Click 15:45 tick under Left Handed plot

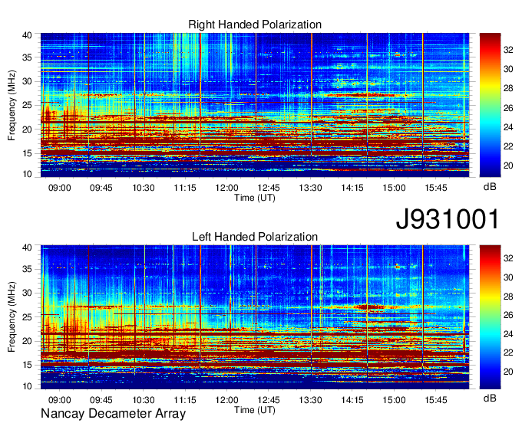pos(436,400)
